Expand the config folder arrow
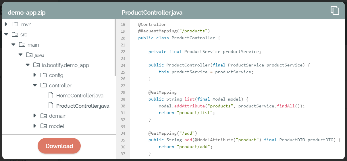 [35, 75]
